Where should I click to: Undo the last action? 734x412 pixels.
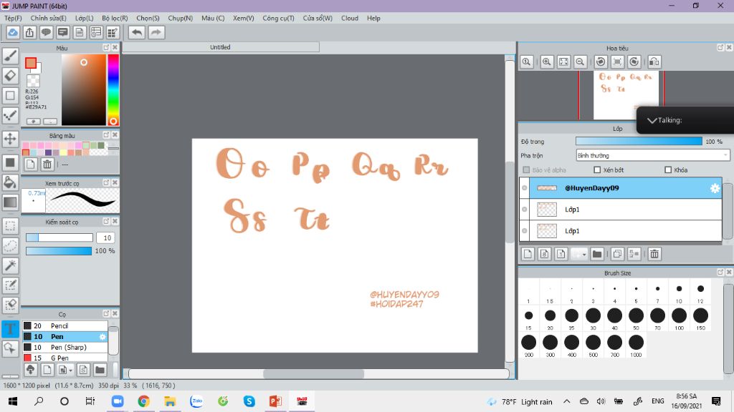(137, 32)
